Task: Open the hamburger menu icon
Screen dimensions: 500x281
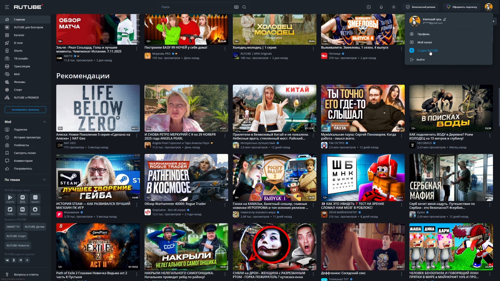Action: tap(7, 7)
